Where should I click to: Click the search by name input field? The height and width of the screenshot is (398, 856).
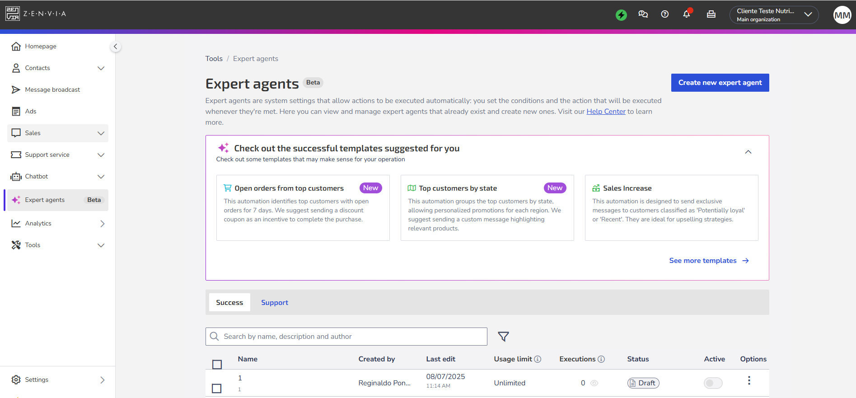pos(346,337)
